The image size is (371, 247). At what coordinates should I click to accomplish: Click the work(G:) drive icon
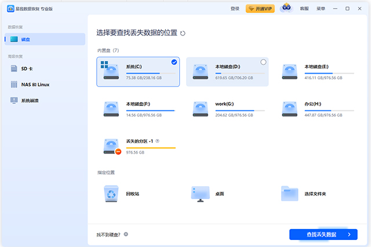201,109
